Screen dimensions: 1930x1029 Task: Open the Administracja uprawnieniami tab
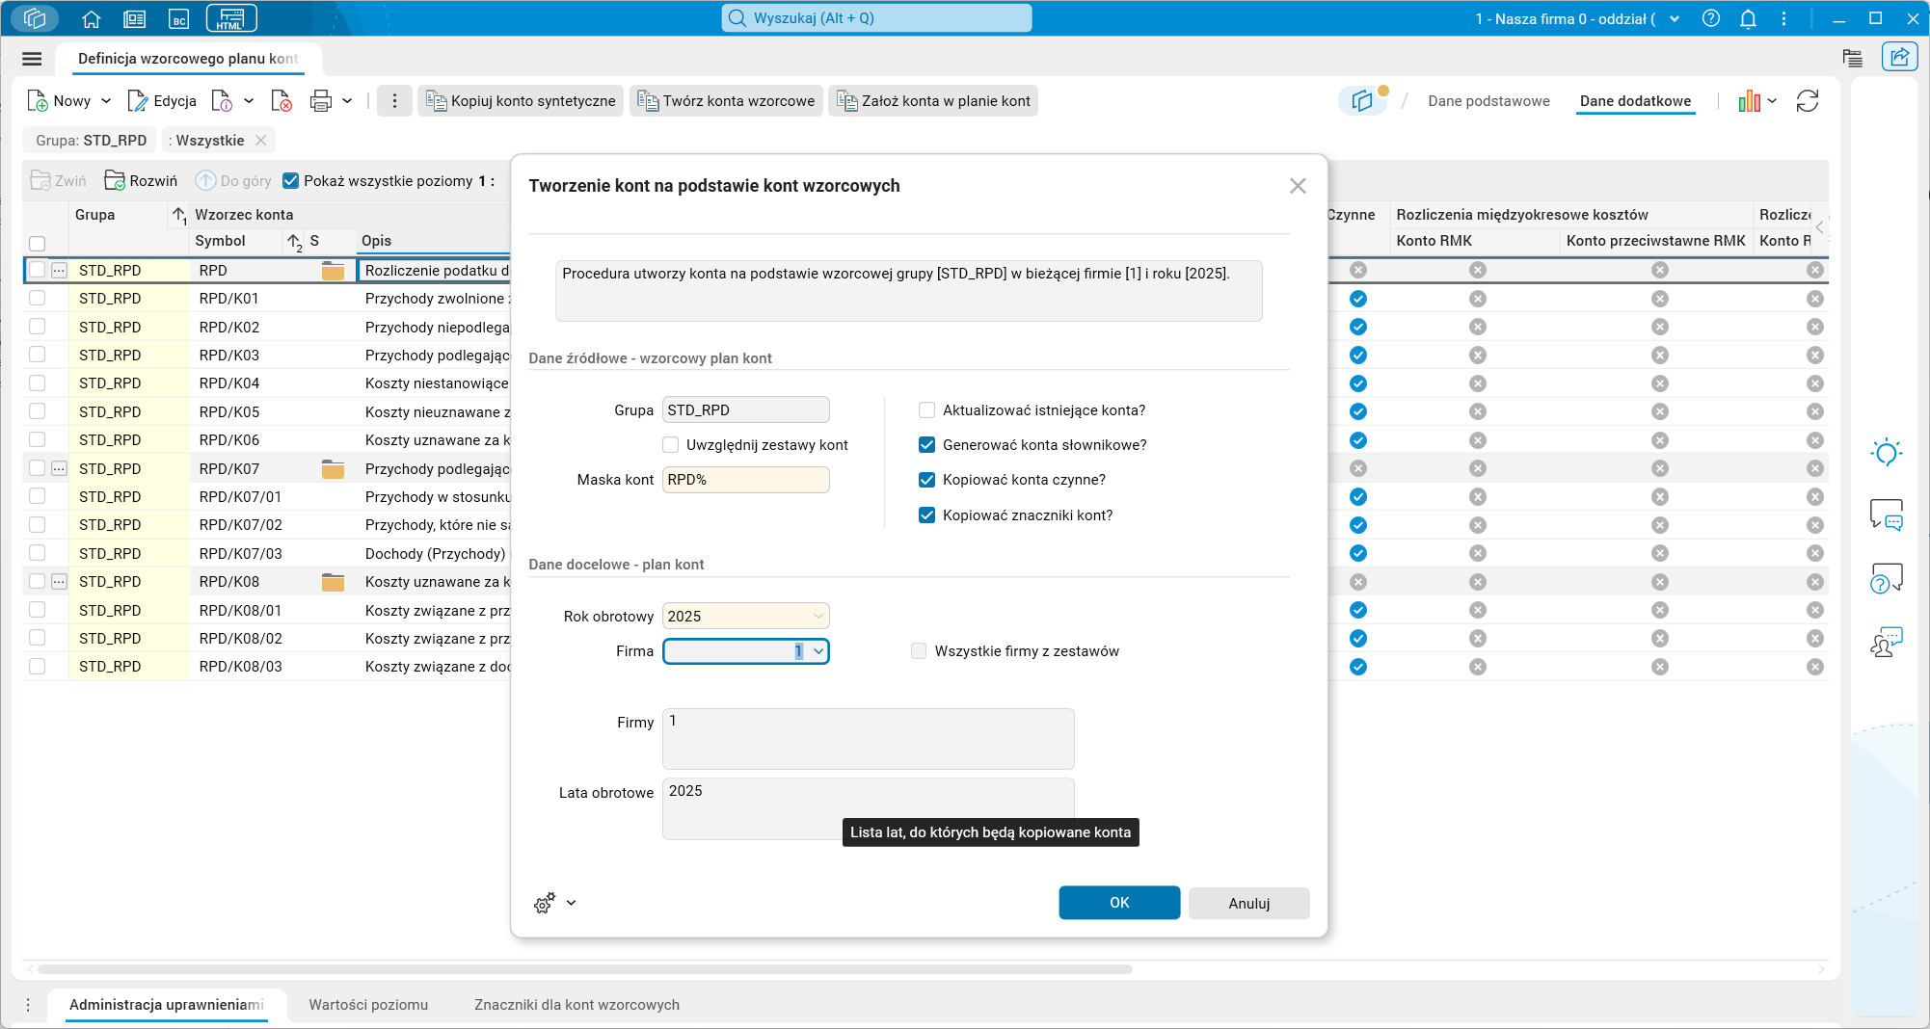point(167,1005)
